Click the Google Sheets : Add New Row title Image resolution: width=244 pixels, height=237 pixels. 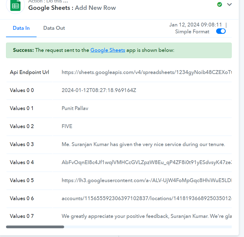[72, 8]
